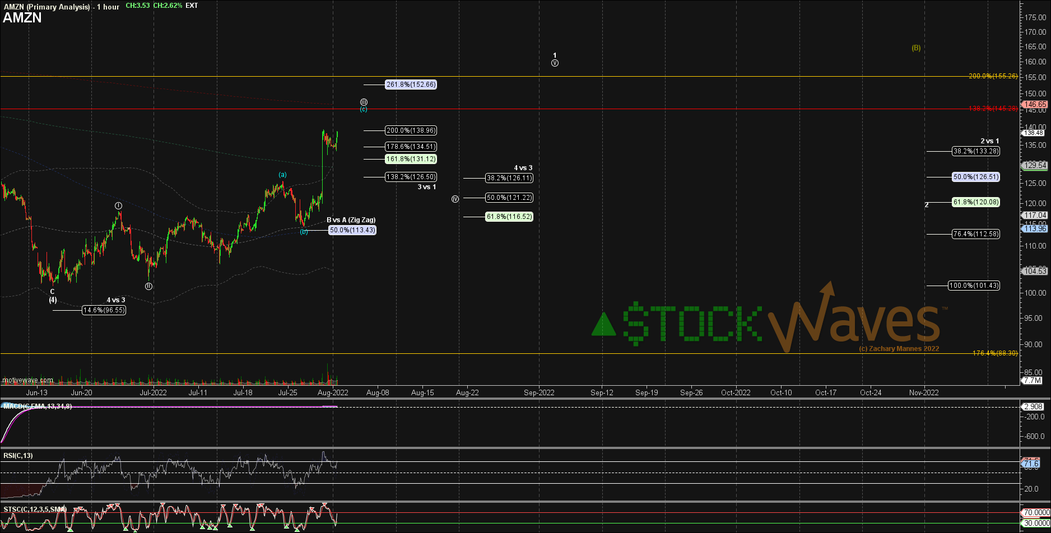
Task: Click the 176.4%(88.30) orange level label
Action: pyautogui.click(x=995, y=353)
